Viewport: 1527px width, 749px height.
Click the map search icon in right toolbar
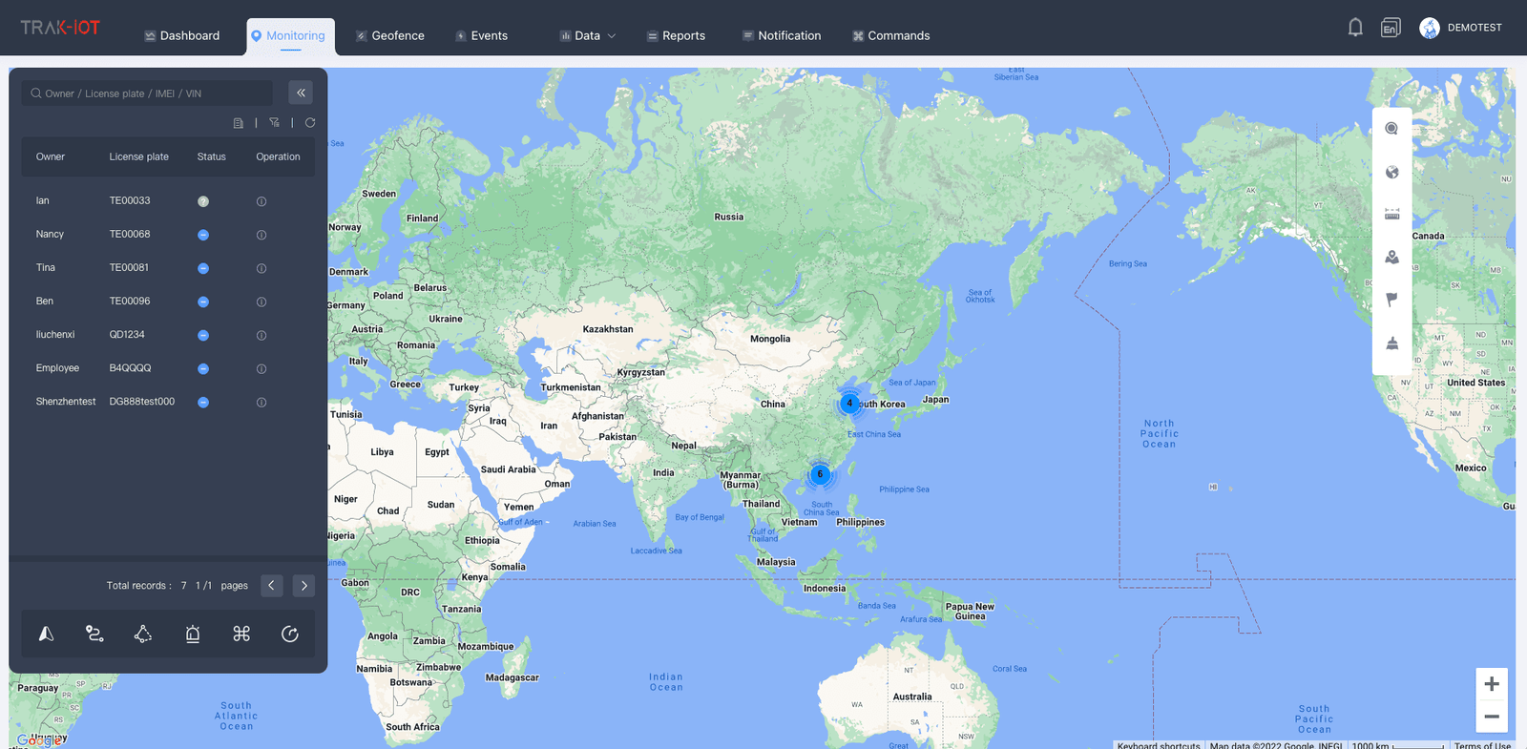1391,129
